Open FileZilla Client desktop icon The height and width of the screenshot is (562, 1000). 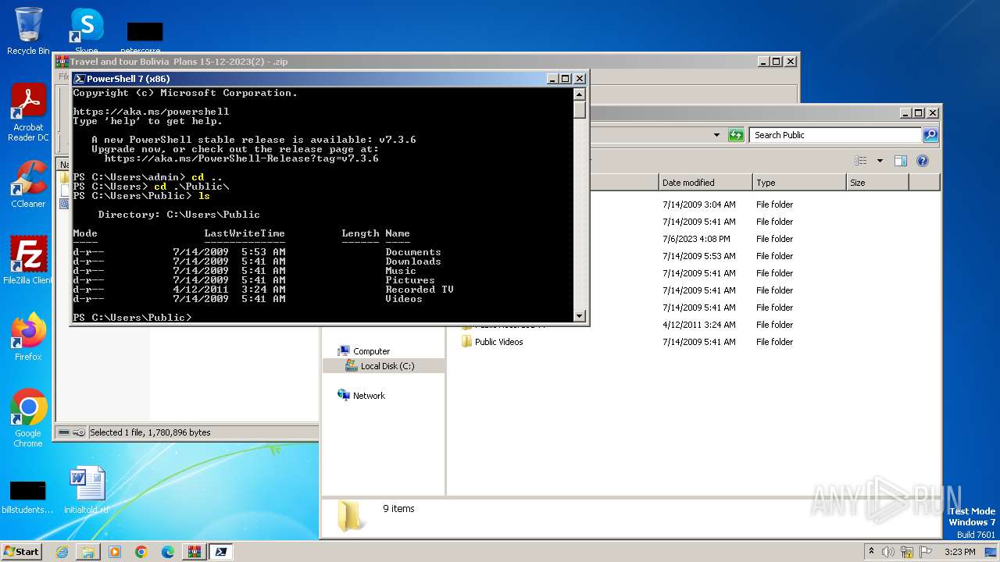coord(29,261)
